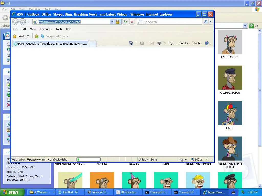
Task: Click the Refresh page icon
Action: 125,22
